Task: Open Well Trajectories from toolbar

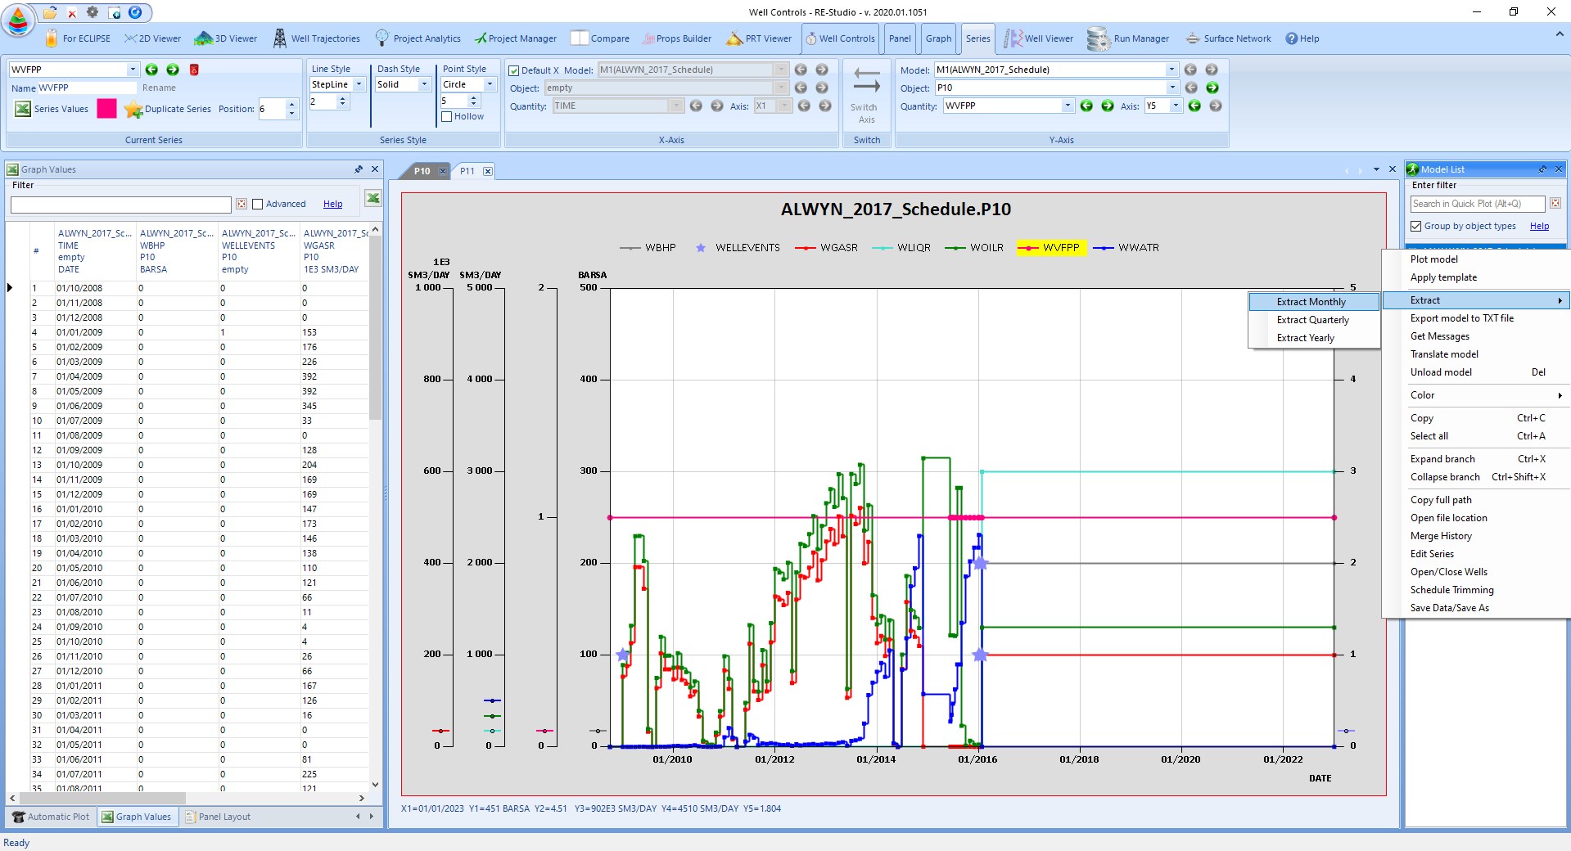Action: click(x=316, y=38)
